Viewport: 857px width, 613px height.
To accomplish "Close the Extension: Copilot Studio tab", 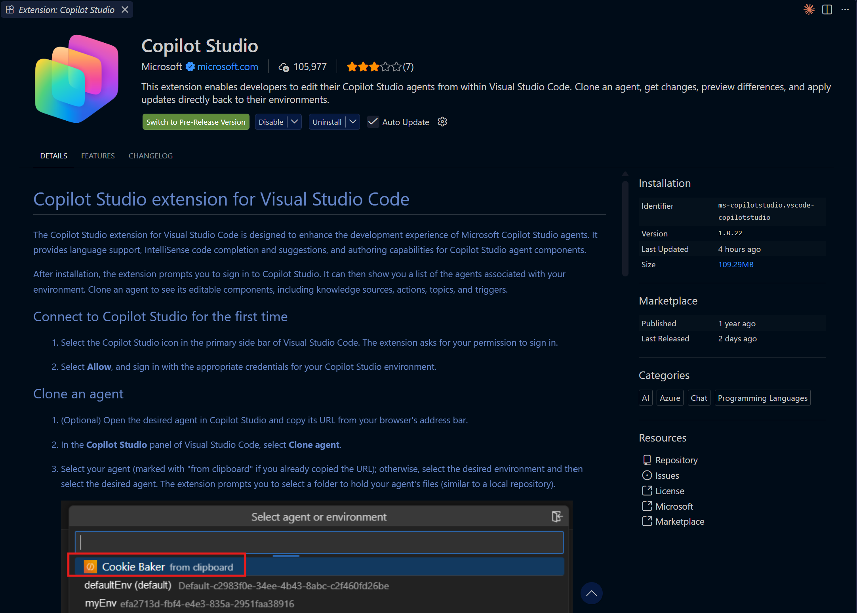I will click(x=125, y=10).
